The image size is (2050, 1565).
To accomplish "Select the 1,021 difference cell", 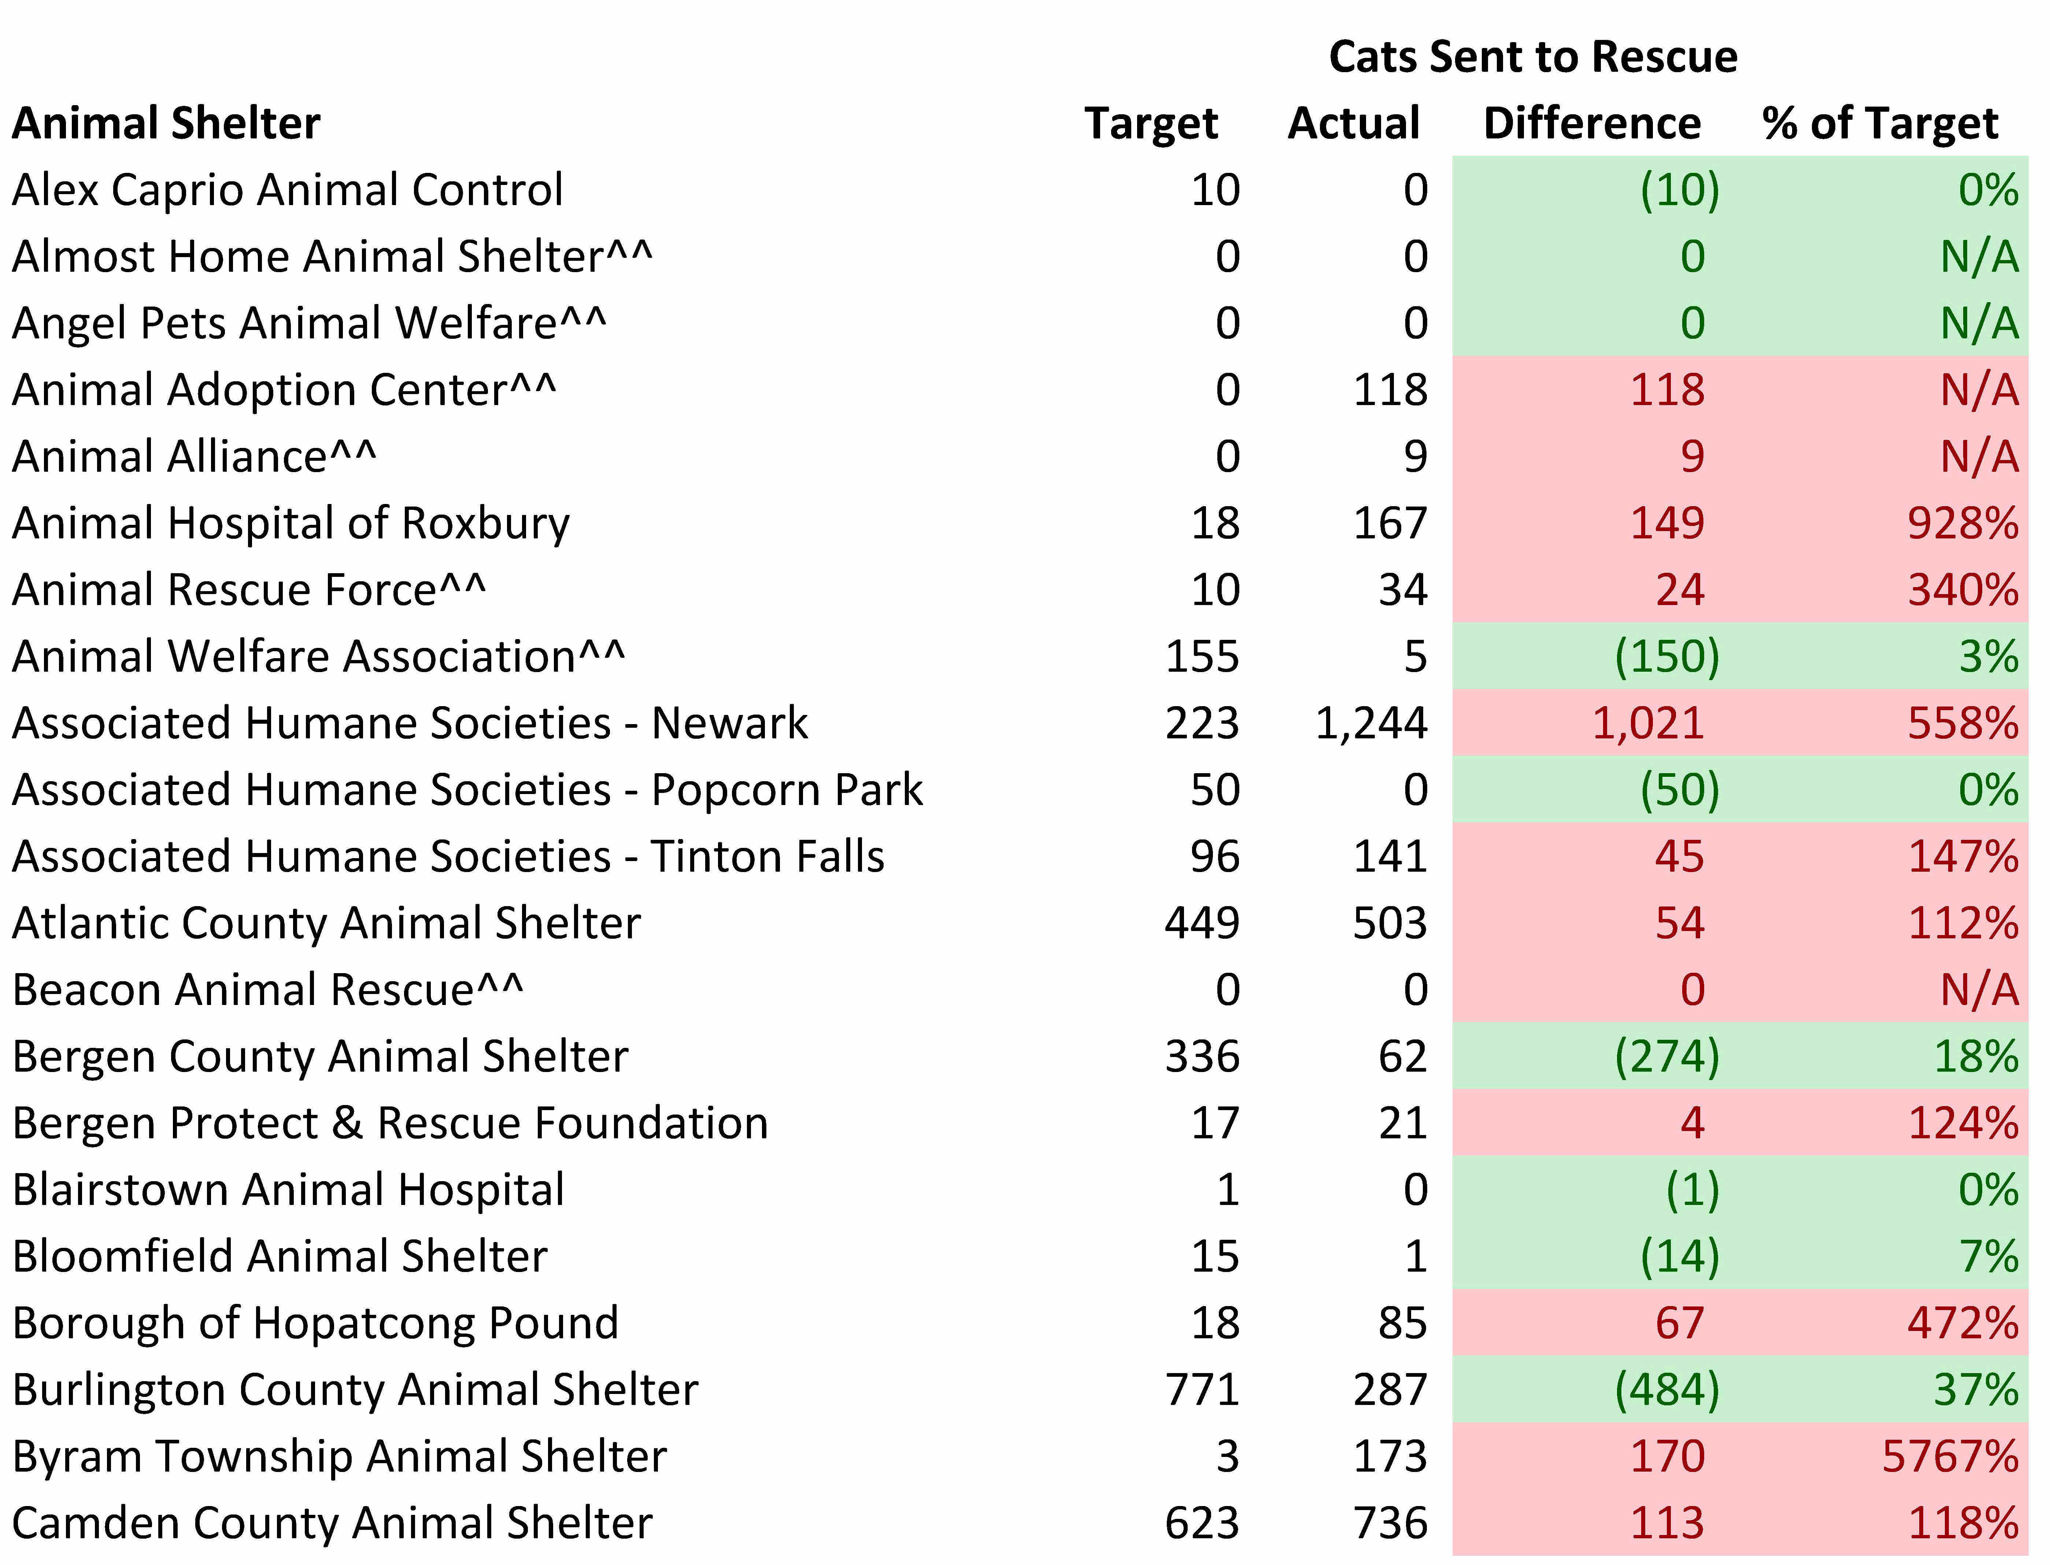I will pyautogui.click(x=1647, y=724).
